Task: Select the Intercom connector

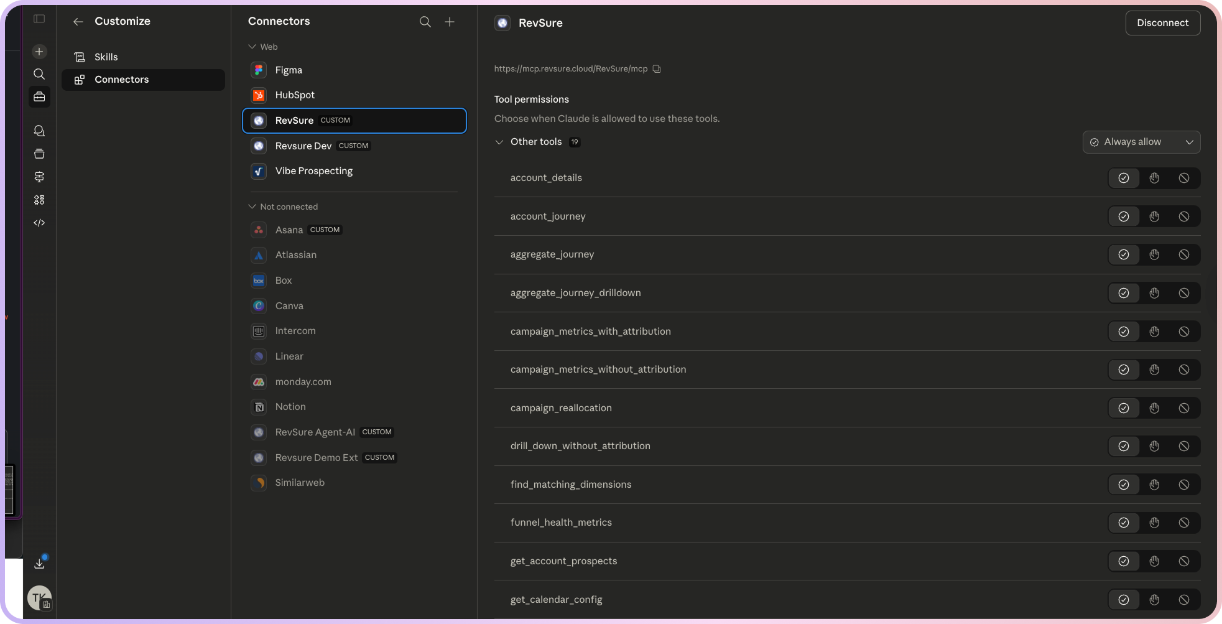Action: point(354,331)
